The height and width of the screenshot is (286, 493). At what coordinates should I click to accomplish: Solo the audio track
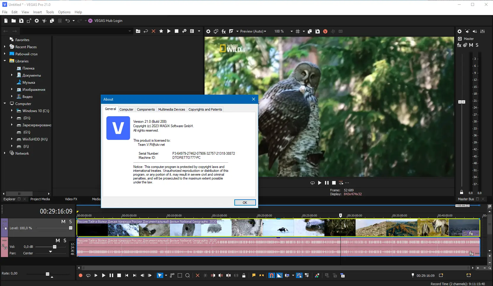[65, 240]
